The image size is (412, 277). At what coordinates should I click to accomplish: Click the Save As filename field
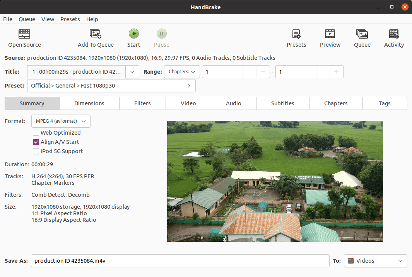pos(180,261)
